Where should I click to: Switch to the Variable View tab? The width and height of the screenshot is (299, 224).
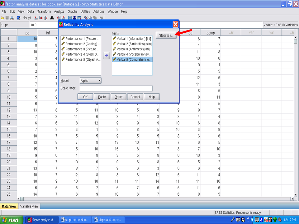coord(29,206)
